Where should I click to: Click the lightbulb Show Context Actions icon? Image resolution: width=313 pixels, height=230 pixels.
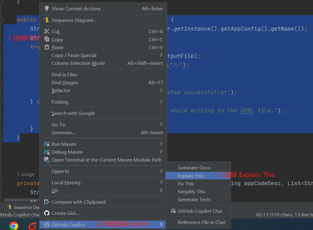pos(46,9)
